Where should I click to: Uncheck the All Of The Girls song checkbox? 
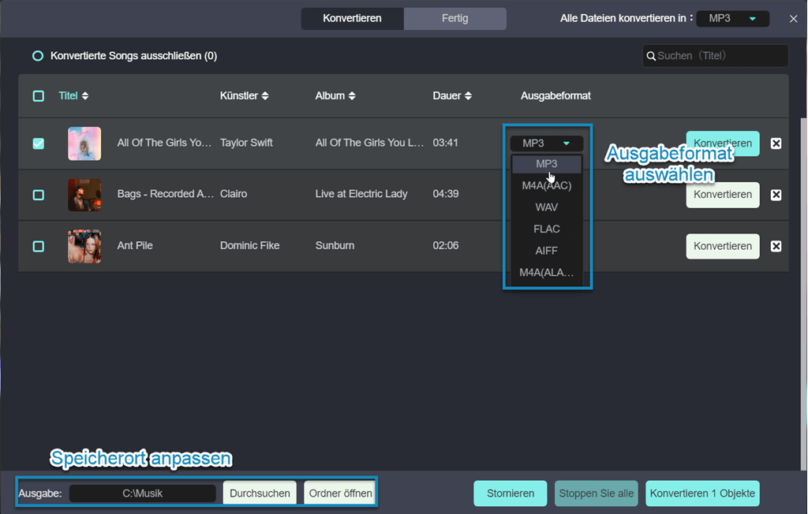tap(38, 143)
